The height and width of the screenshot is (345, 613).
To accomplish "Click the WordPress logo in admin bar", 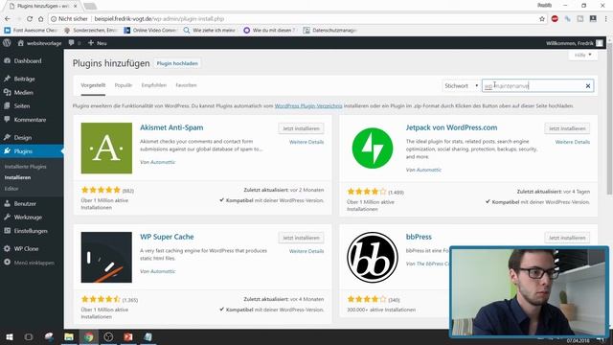I will (x=7, y=43).
